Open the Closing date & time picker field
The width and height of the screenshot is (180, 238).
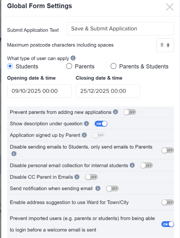[x=108, y=91]
